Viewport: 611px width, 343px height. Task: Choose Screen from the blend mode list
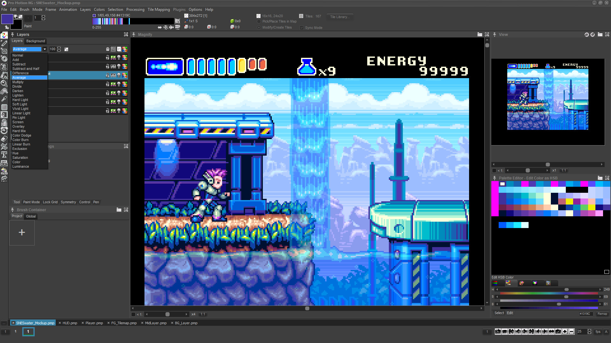click(x=18, y=122)
